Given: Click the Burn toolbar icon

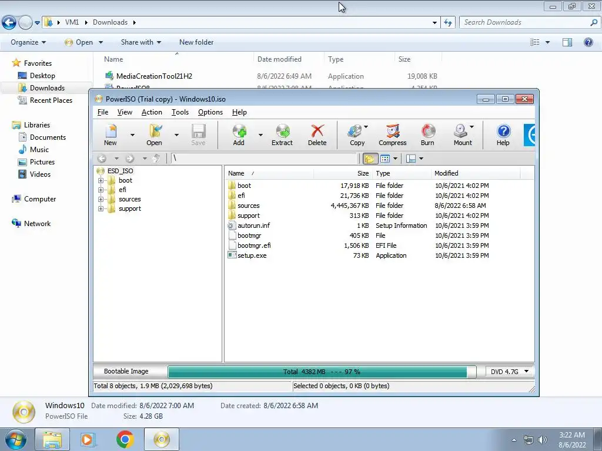Looking at the screenshot, I should coord(427,134).
